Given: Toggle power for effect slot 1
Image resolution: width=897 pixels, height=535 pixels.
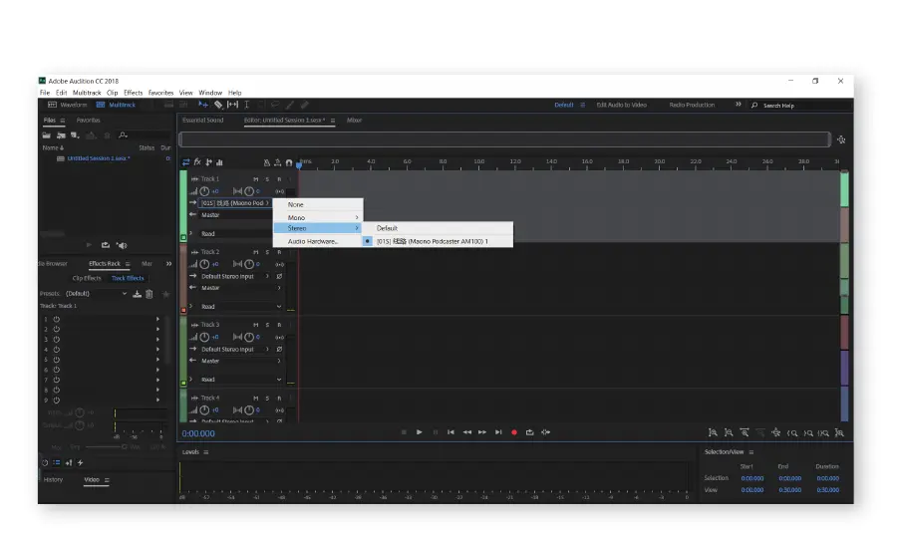Looking at the screenshot, I should coord(56,319).
